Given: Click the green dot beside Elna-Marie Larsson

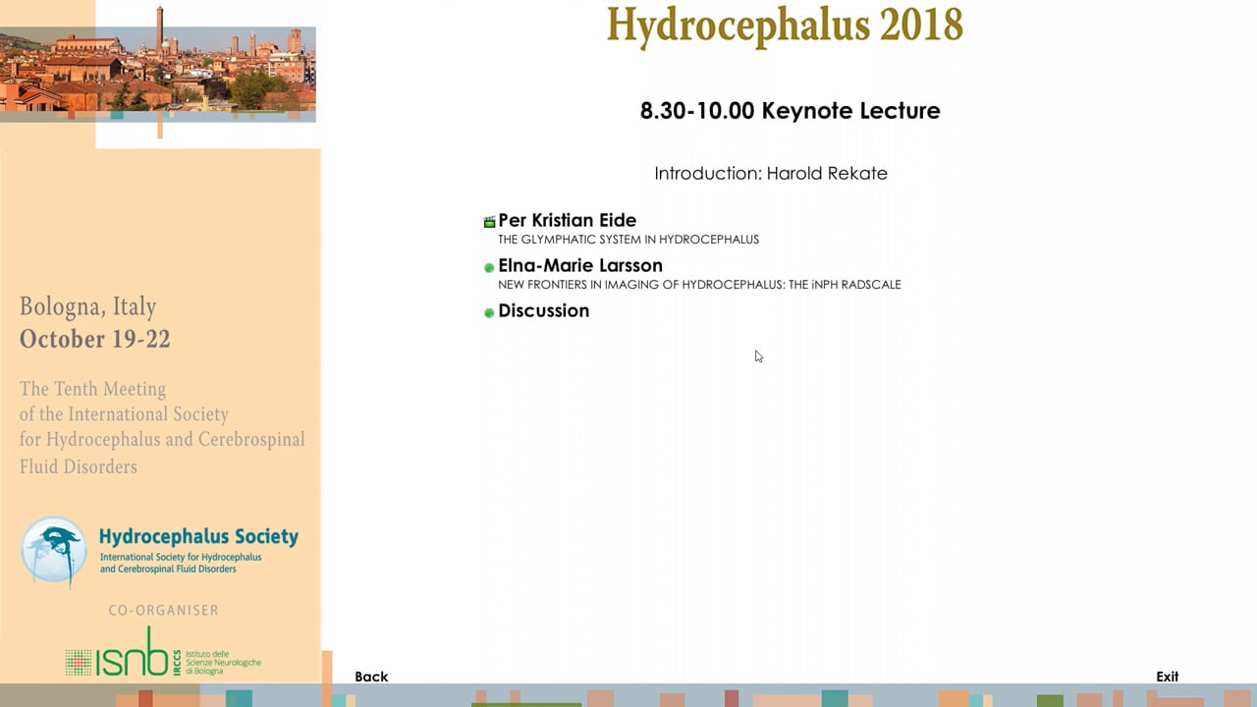Looking at the screenshot, I should click(x=489, y=267).
